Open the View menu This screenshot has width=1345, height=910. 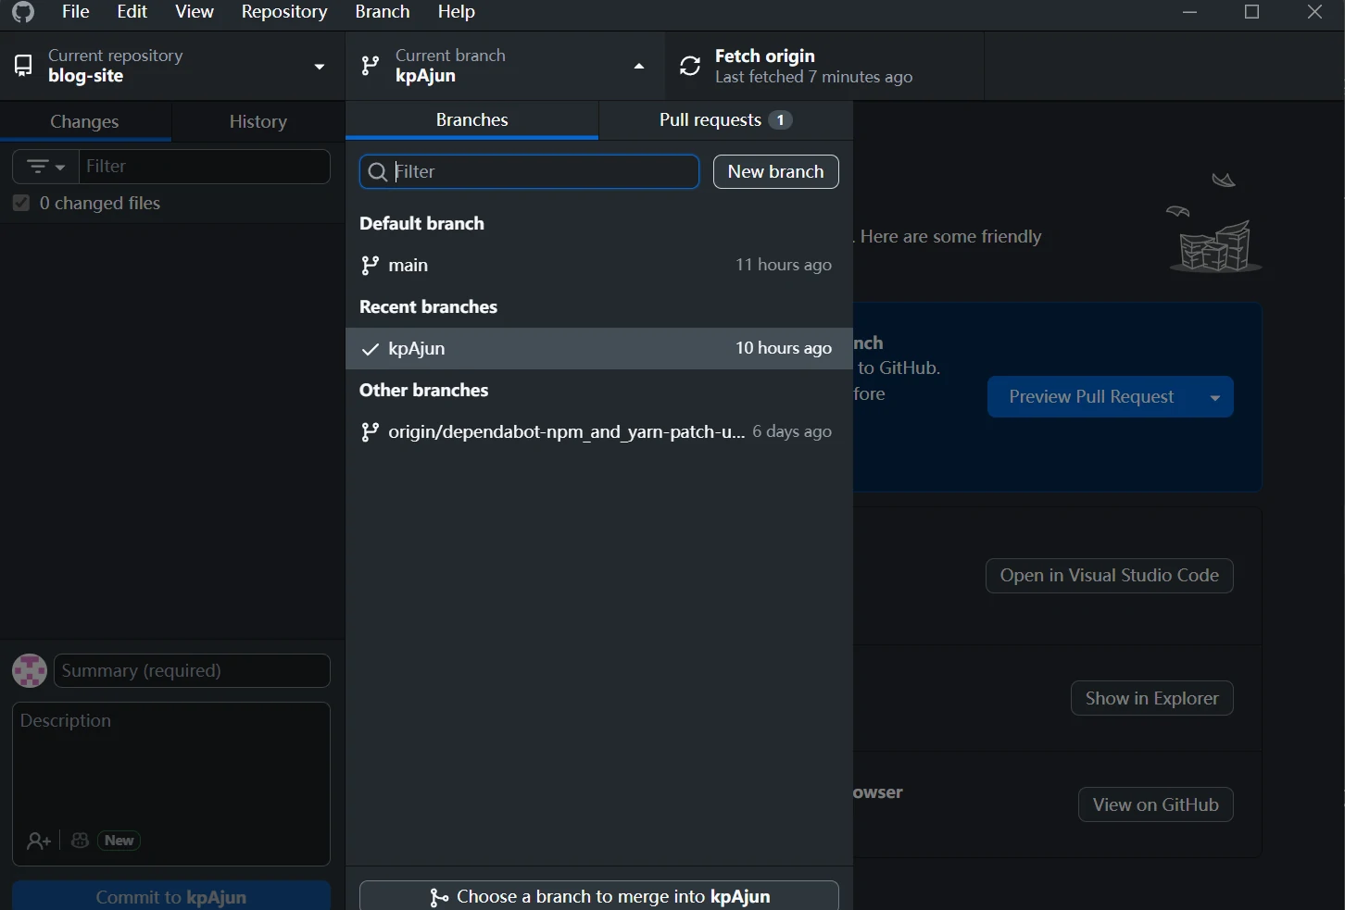coord(195,12)
